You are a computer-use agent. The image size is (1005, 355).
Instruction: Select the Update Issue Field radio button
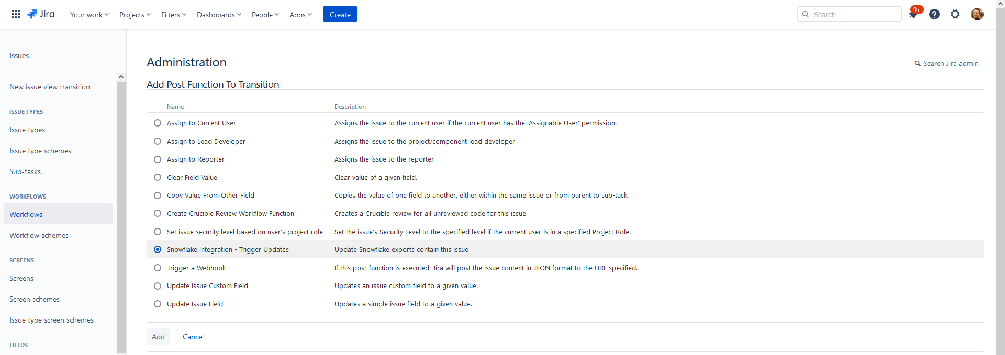158,304
